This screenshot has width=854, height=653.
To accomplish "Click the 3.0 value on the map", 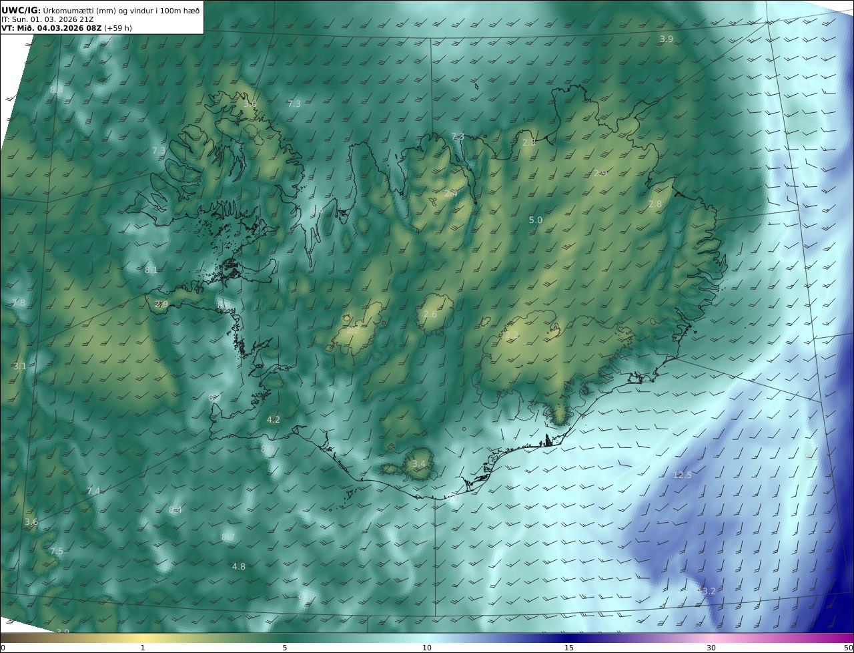I will click(x=250, y=104).
